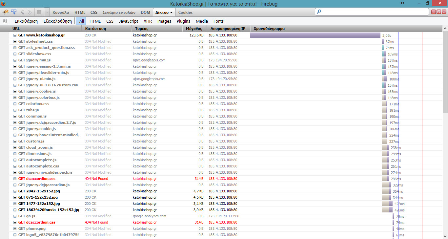Minimize the Firebug panel red button
Screen dimensions: 448x239
[x=434, y=12]
